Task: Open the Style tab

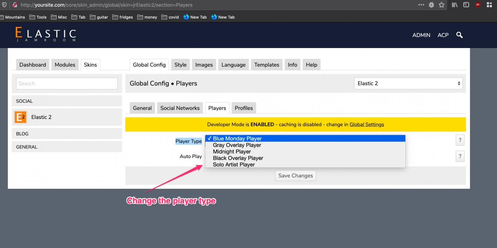Action: click(x=181, y=65)
